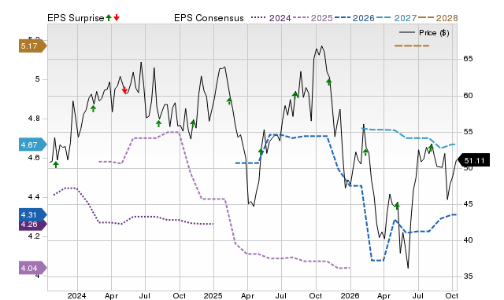This screenshot has width=504, height=300.
Task: Click the 60 price axis label
Action: pos(468,96)
